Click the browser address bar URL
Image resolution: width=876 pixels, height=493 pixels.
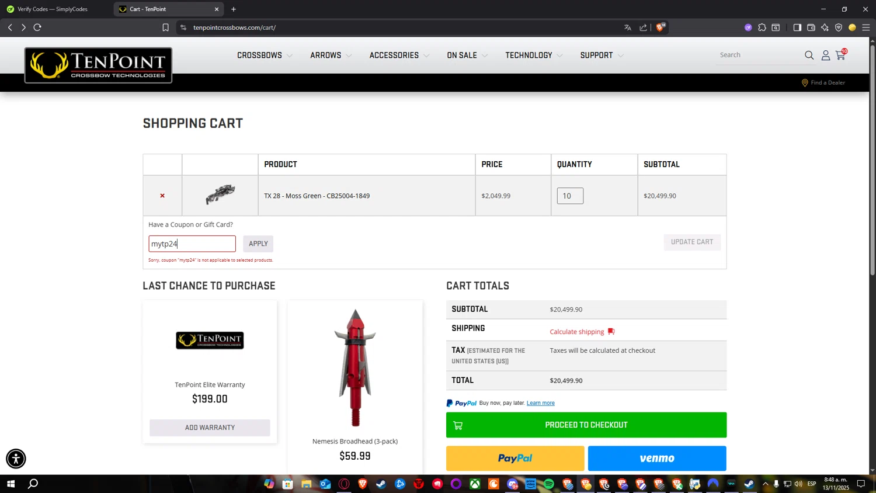pos(235,27)
